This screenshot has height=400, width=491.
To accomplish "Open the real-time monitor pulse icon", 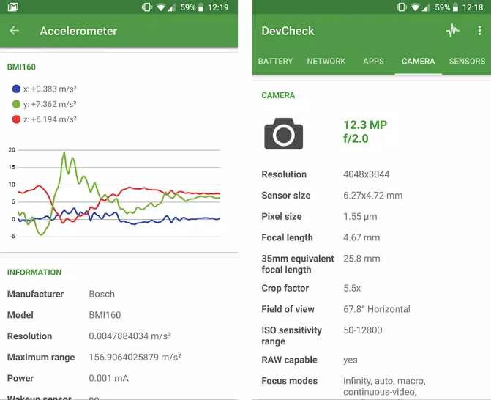I will tap(453, 31).
